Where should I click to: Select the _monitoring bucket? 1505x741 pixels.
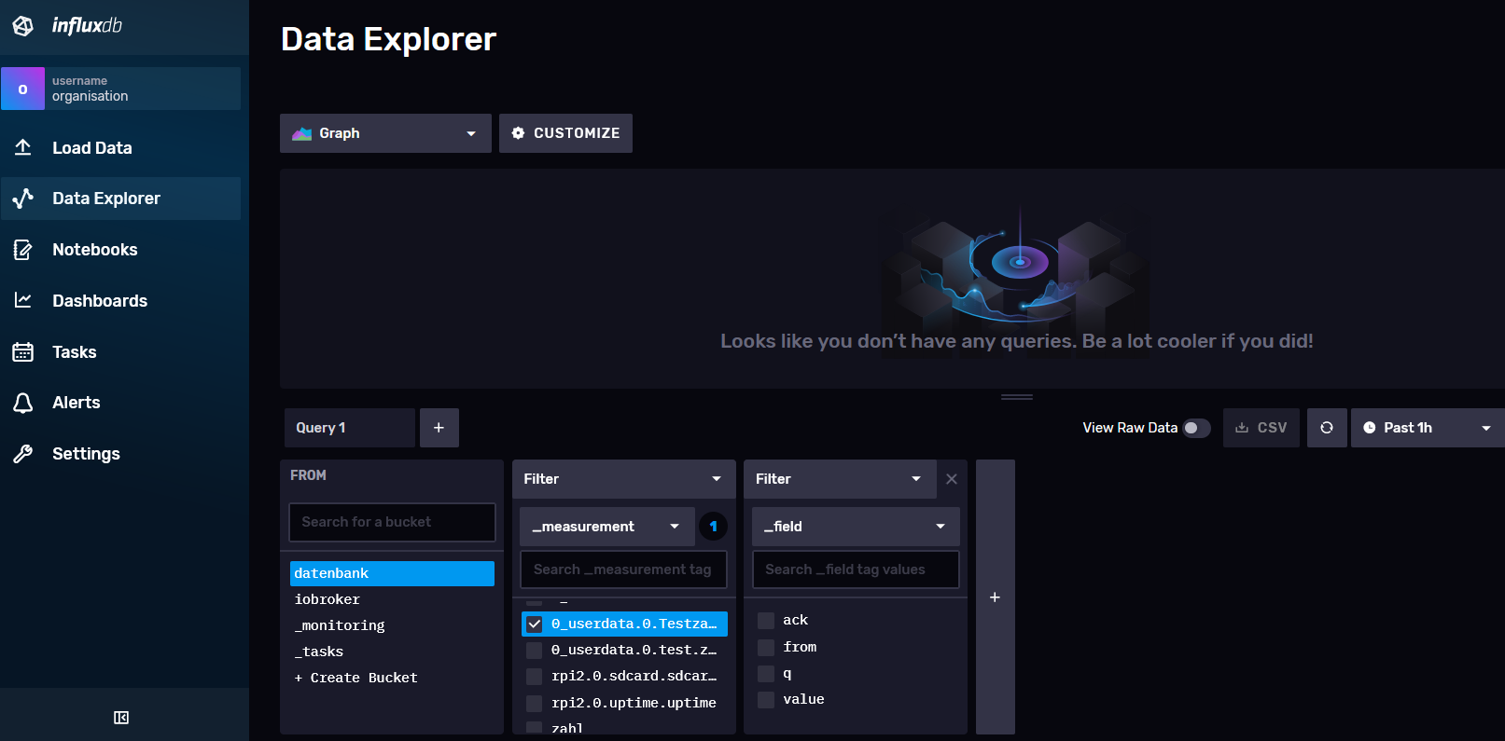click(x=392, y=625)
